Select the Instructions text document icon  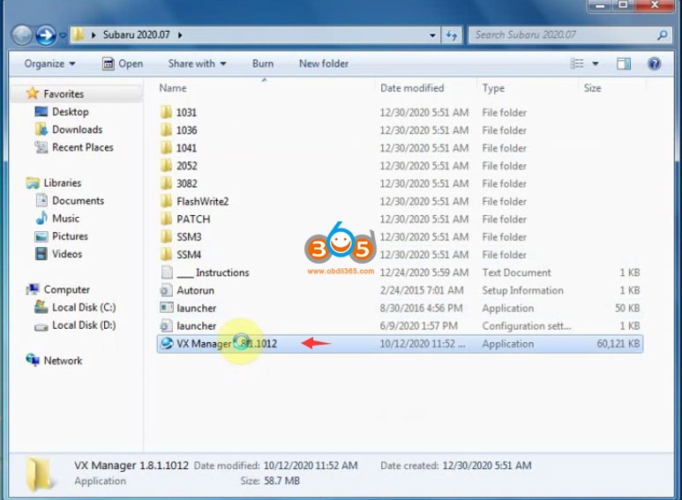(x=167, y=272)
